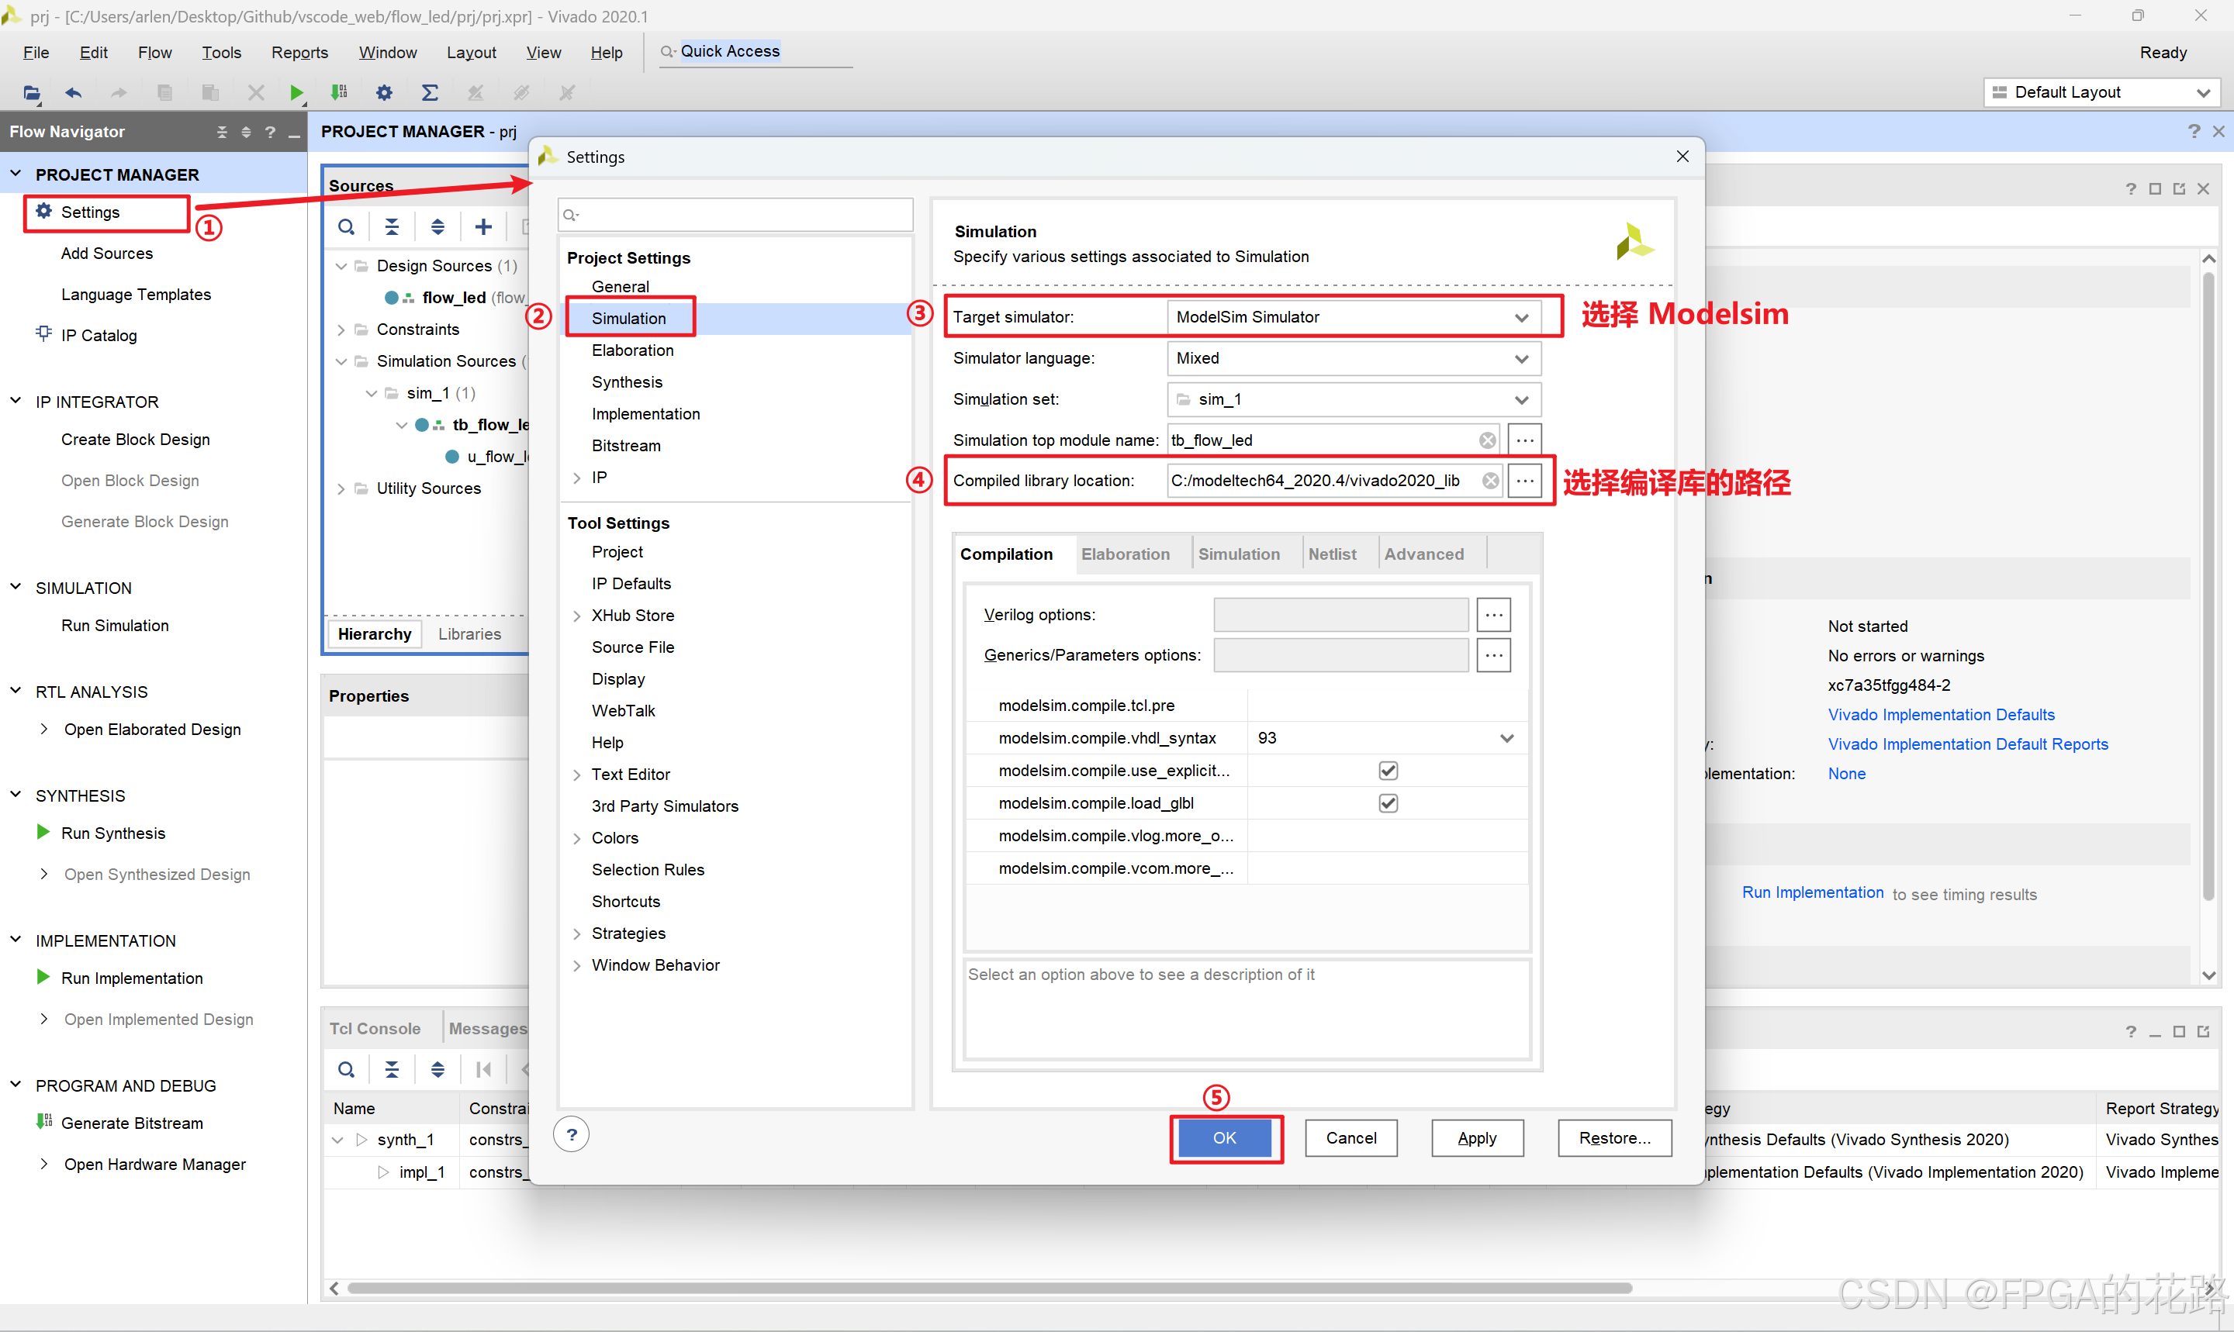Screen dimensions: 2234x1332
Task: Click Expand All icon in Tcl Console
Action: click(x=437, y=1069)
